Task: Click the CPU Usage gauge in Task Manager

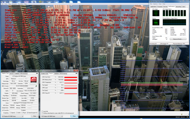Action: pos(156,13)
